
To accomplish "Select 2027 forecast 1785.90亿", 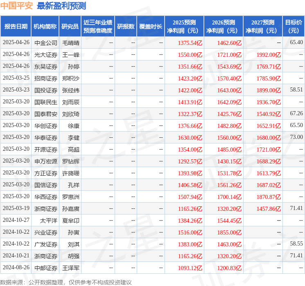I will click(269, 78).
